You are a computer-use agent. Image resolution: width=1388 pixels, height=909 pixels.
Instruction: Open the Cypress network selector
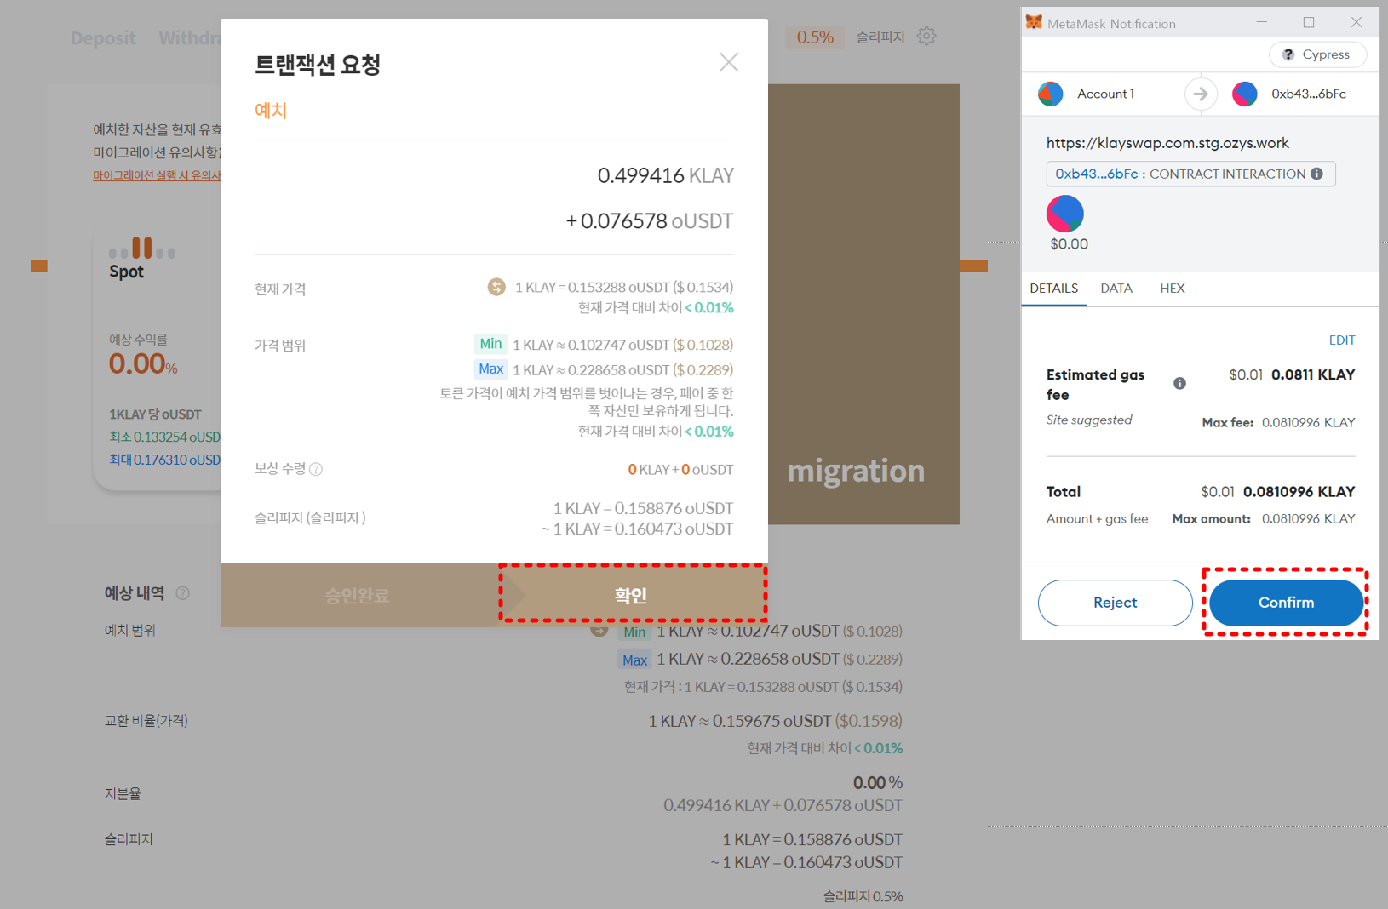(1316, 54)
